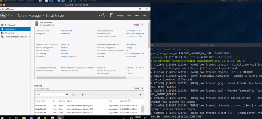Click the File and Storage Services icon
The width and height of the screenshot is (262, 119).
(2, 37)
